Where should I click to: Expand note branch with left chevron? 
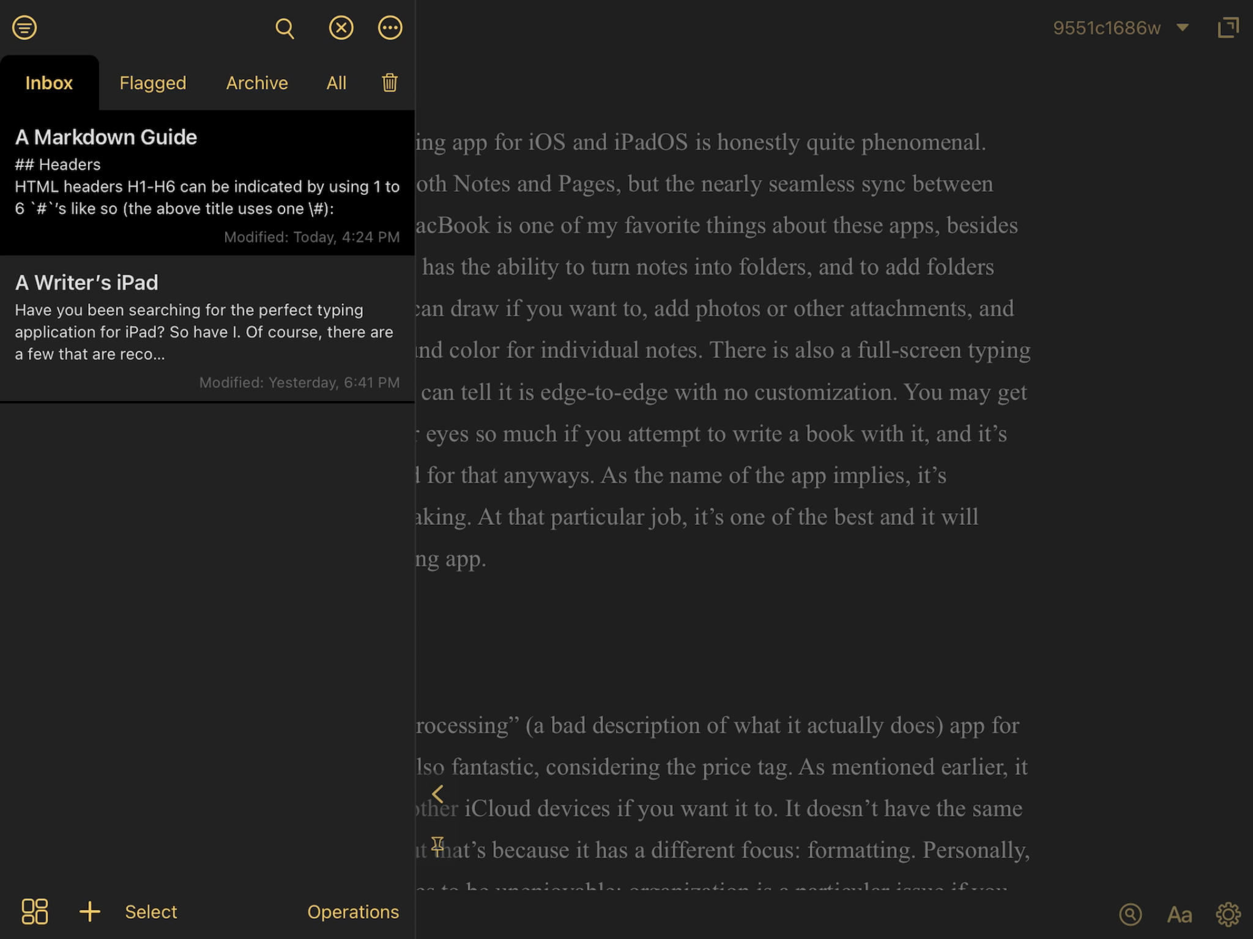coord(438,794)
